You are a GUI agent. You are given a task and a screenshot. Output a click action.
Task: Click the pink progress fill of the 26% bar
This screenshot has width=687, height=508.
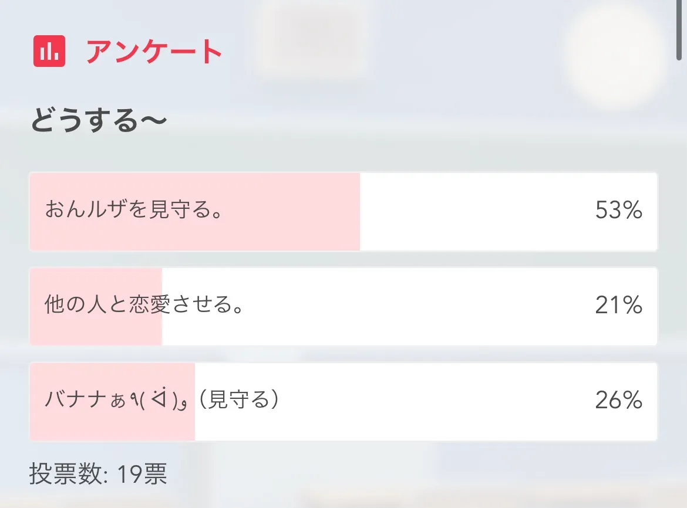[112, 426]
